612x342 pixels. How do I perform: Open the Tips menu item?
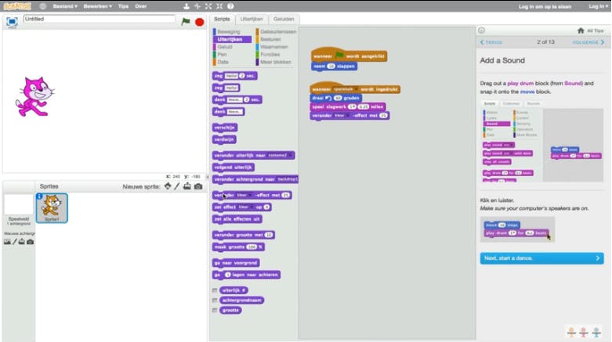pyautogui.click(x=123, y=6)
